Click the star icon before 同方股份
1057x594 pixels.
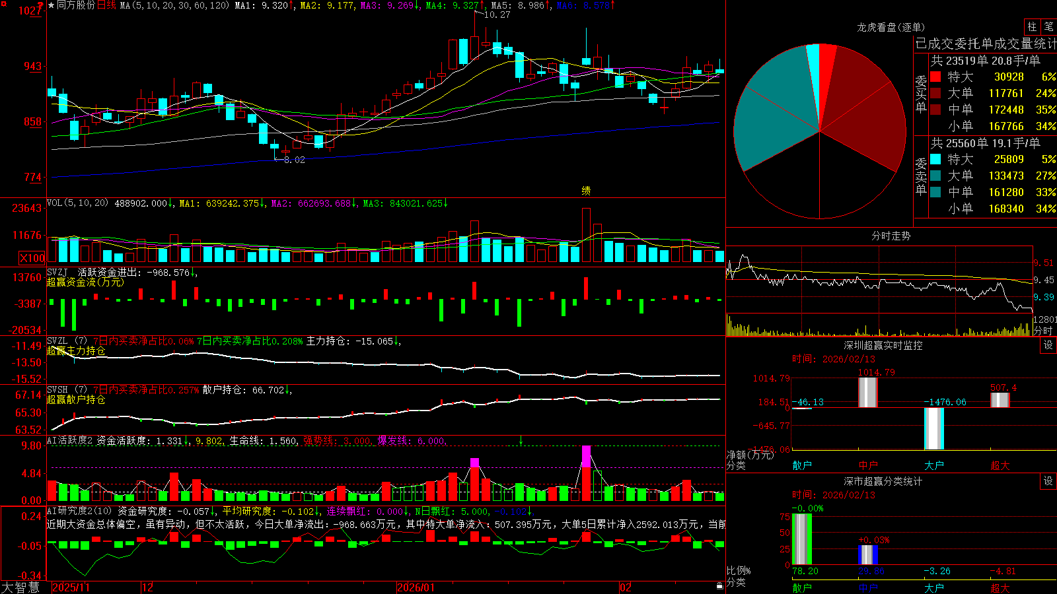coord(52,5)
